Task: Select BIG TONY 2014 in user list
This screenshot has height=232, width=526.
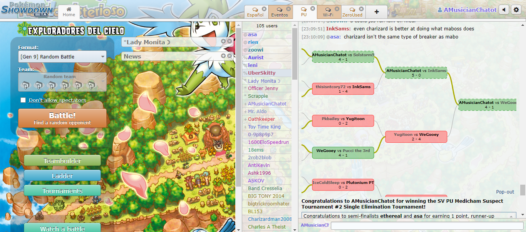Action: coord(267,196)
